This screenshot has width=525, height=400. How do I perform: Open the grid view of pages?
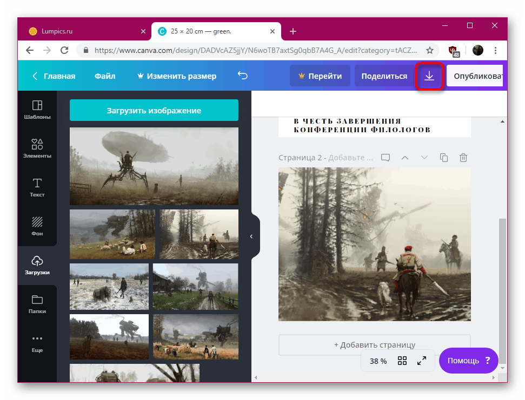click(402, 361)
